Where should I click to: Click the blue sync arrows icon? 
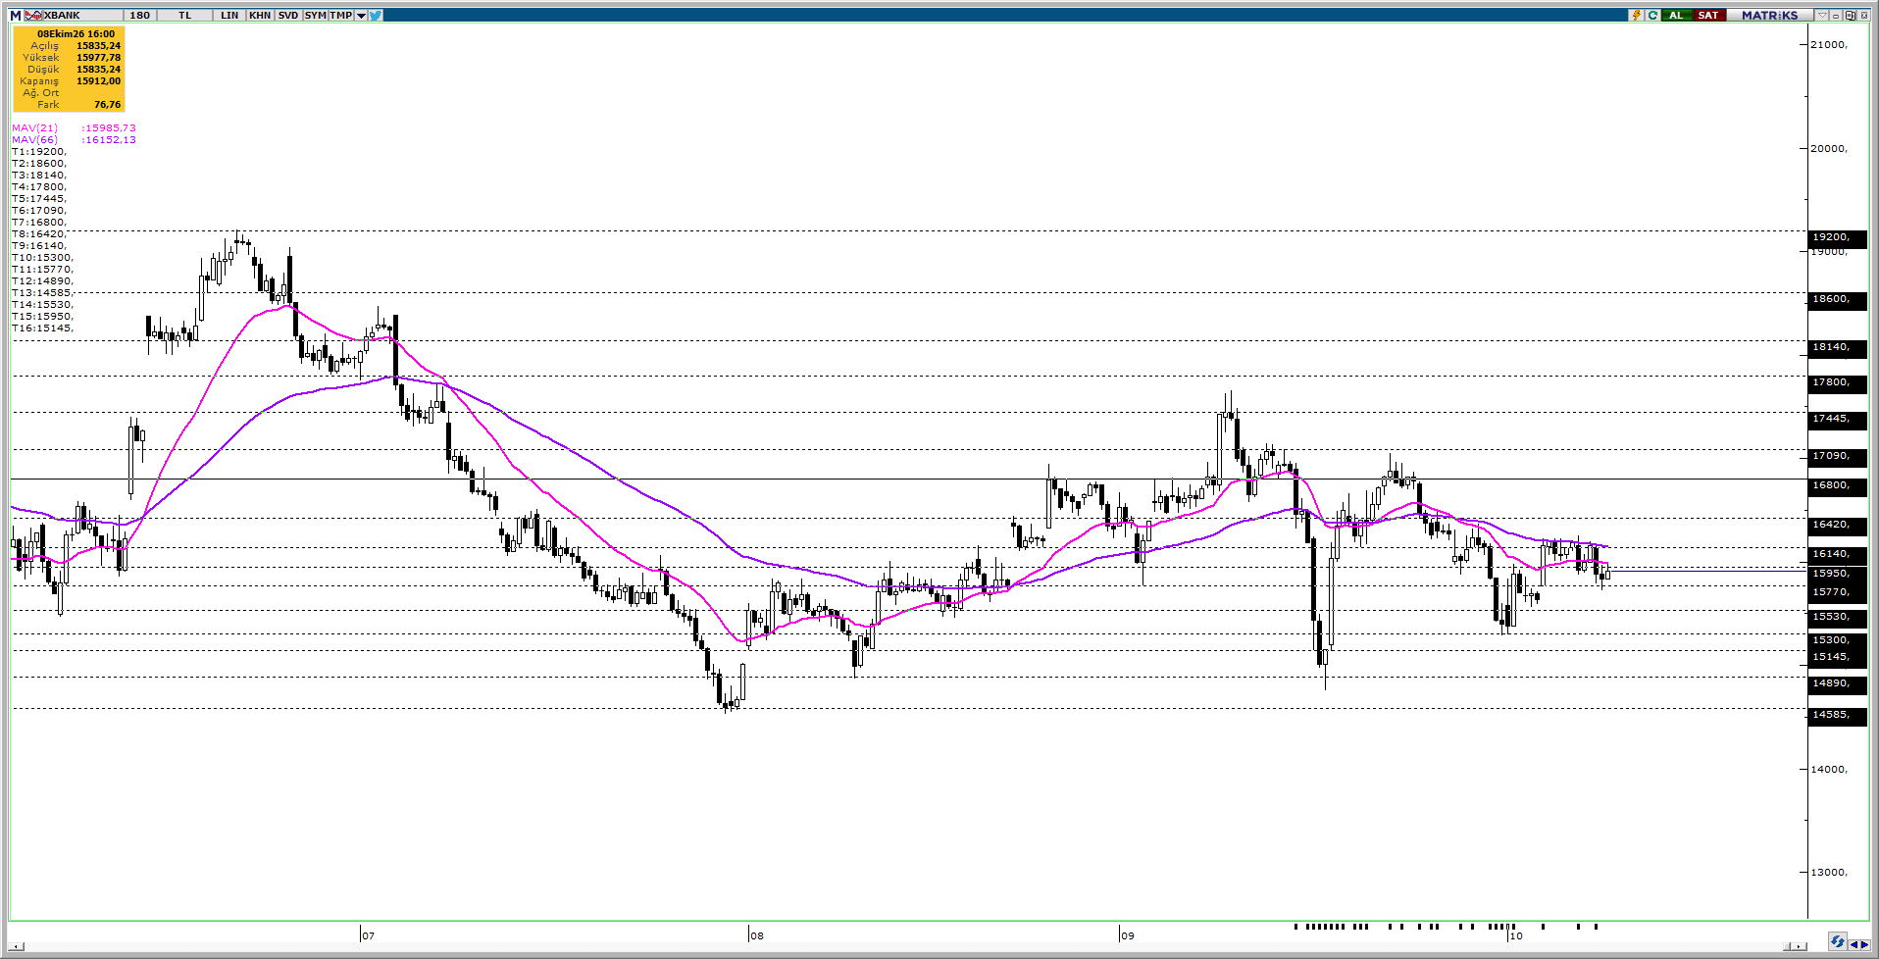click(x=1837, y=941)
